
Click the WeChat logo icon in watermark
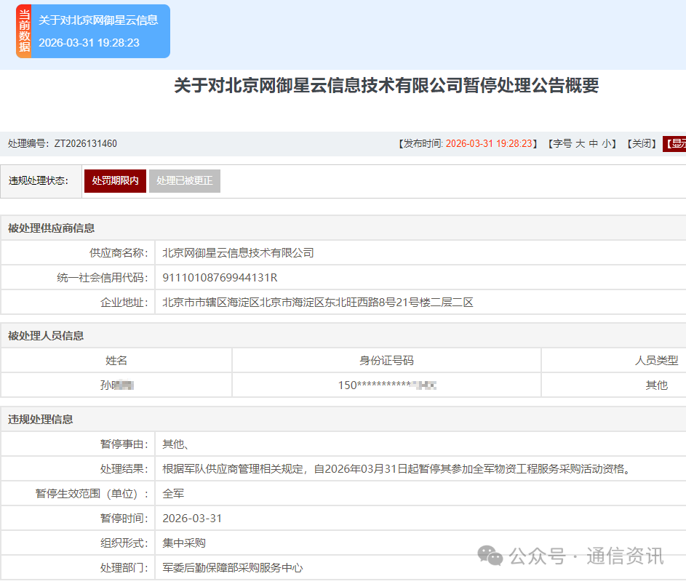[490, 557]
